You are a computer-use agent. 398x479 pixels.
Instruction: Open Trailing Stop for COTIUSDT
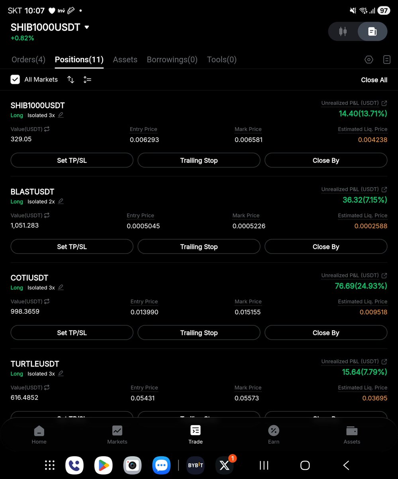pos(199,333)
